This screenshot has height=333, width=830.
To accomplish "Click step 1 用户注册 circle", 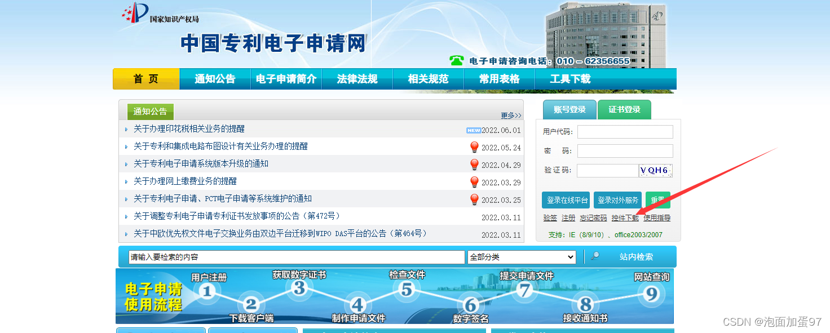I will click(207, 291).
